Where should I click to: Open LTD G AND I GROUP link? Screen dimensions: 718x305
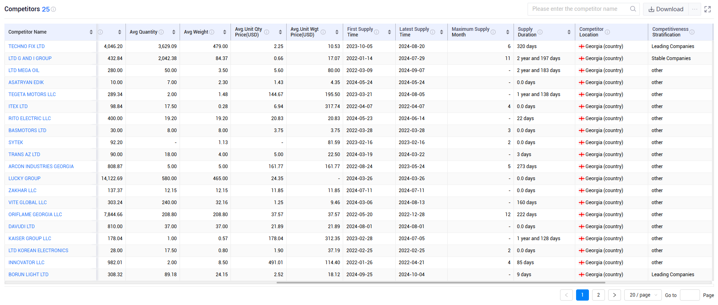[x=30, y=58]
